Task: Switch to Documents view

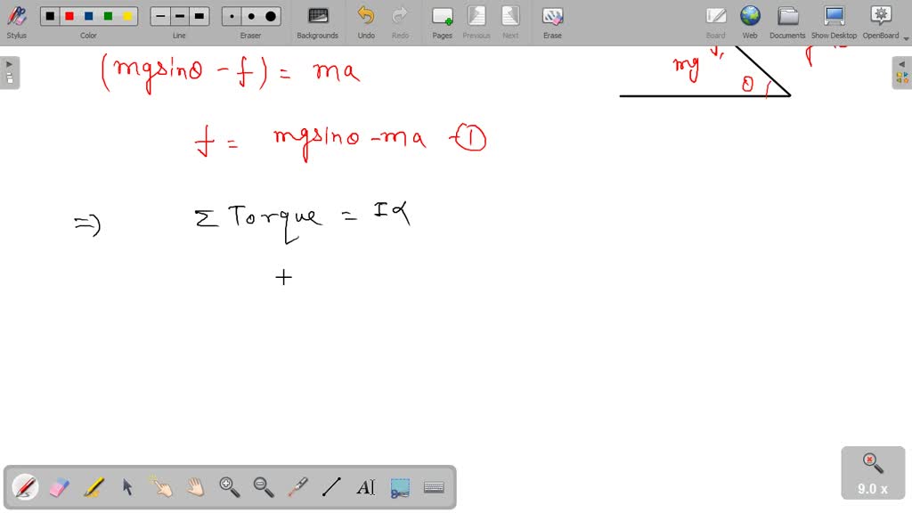Action: pos(787,20)
